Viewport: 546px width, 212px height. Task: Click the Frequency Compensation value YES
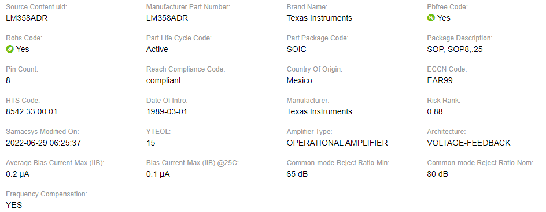(14, 206)
